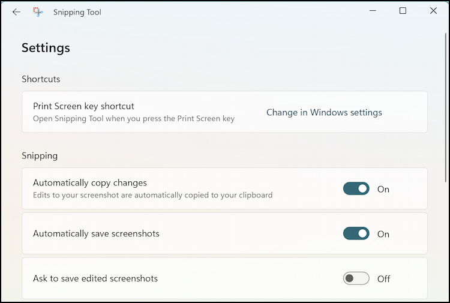Click the Snipping Tool title bar text
The height and width of the screenshot is (303, 450).
pos(77,12)
